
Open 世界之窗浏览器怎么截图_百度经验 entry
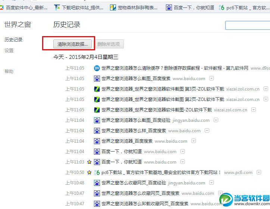[136, 120]
